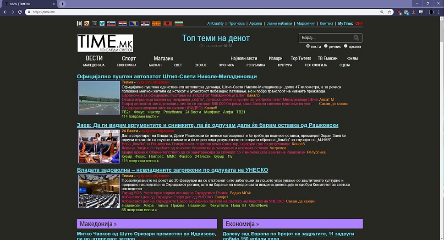Select the Bosnia and Herzegovina flag edition

(134, 23)
